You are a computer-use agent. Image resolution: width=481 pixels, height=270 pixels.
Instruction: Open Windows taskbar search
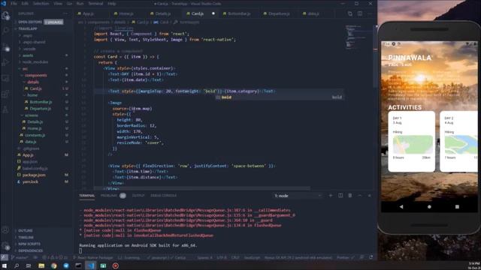point(17,265)
